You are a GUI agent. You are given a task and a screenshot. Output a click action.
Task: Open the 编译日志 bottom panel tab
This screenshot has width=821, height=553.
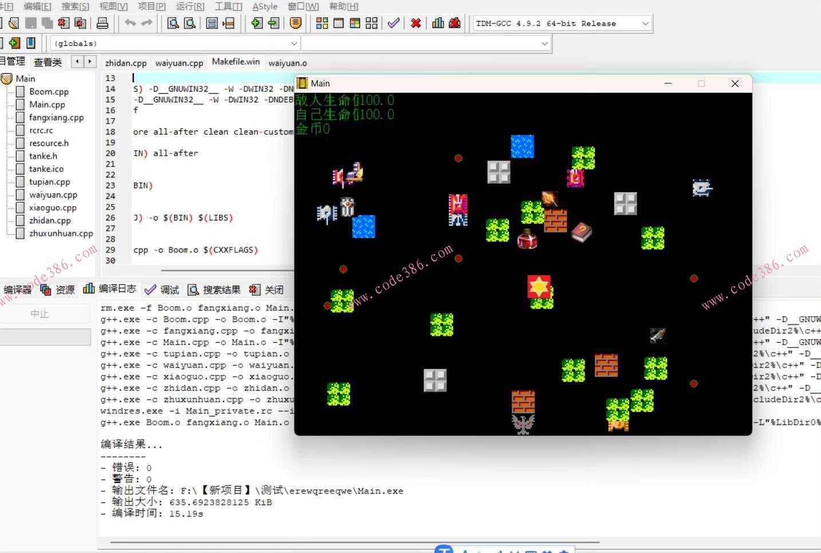[x=110, y=289]
